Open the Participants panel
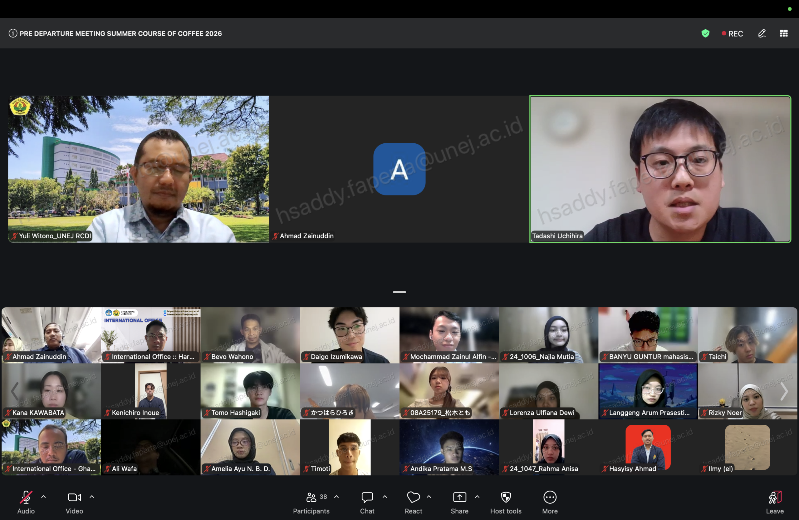This screenshot has width=799, height=520. click(x=311, y=502)
